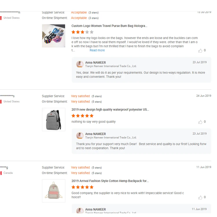Image resolution: width=217 pixels, height=217 pixels.
Task: Open beige hemp backpack thumbnail
Action: tap(54, 191)
